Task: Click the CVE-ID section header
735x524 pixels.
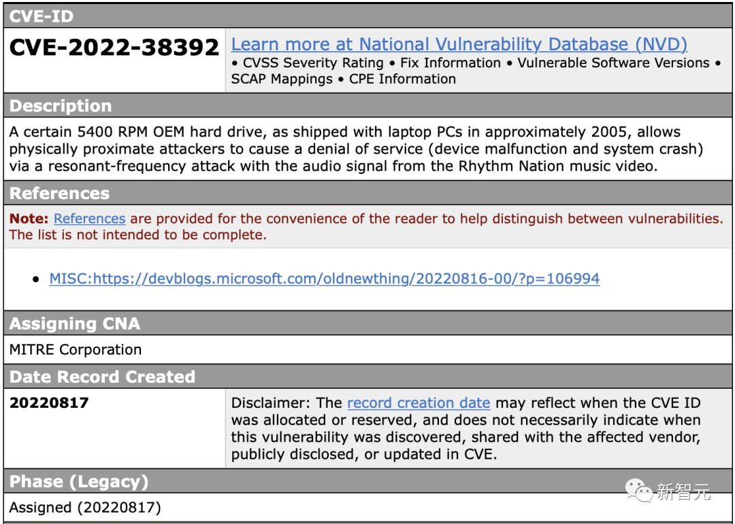Action: 42,16
